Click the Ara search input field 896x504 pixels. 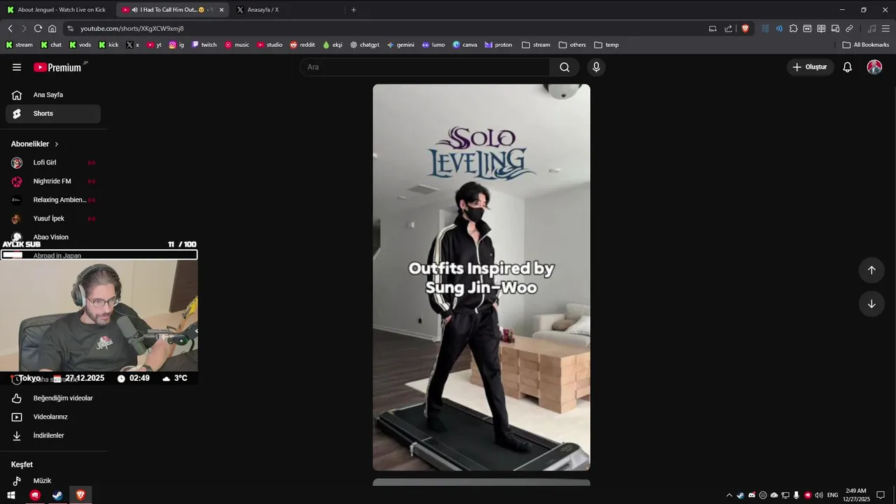[425, 67]
